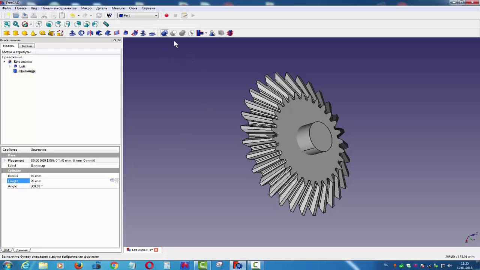Click the New document icon
Image resolution: width=480 pixels, height=270 pixels.
7,15
